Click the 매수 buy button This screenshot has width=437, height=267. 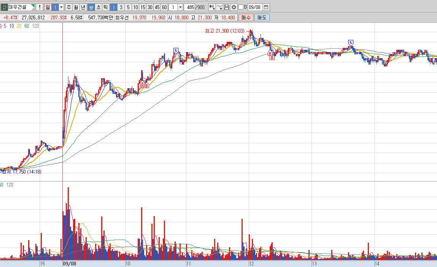pos(246,17)
